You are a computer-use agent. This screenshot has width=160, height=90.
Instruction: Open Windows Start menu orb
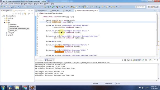[x=3, y=88]
